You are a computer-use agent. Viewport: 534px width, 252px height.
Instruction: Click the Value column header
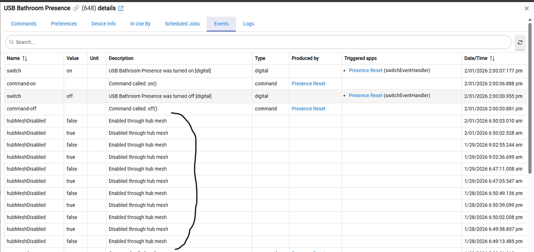(72, 58)
